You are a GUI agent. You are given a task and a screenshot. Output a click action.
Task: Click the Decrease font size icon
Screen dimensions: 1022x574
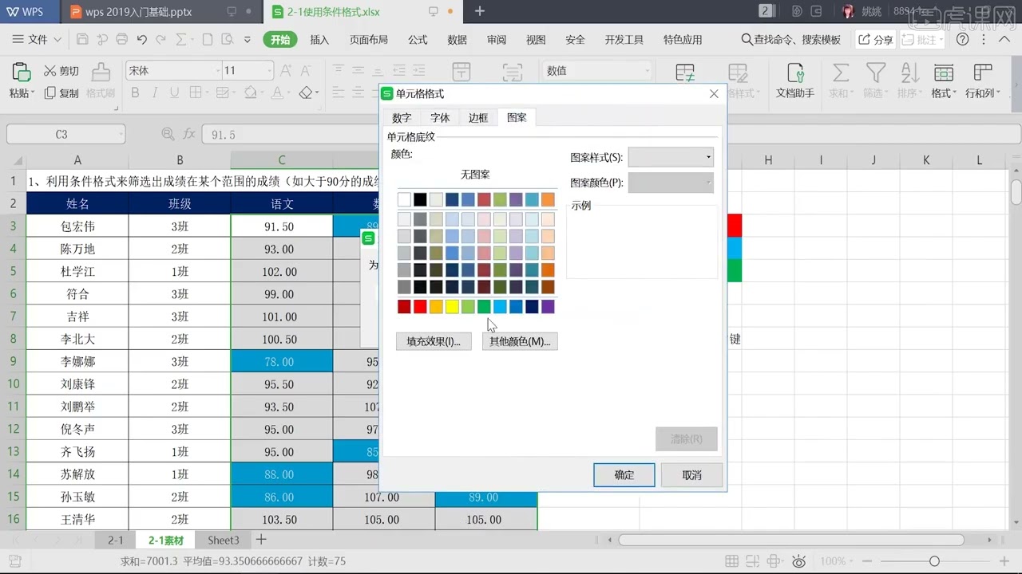point(307,71)
